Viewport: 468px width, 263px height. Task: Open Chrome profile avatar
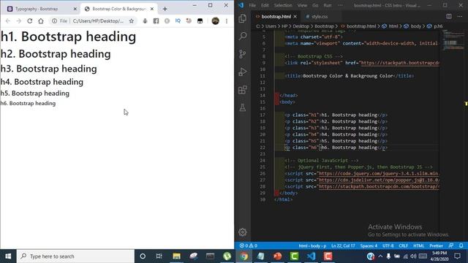216,21
